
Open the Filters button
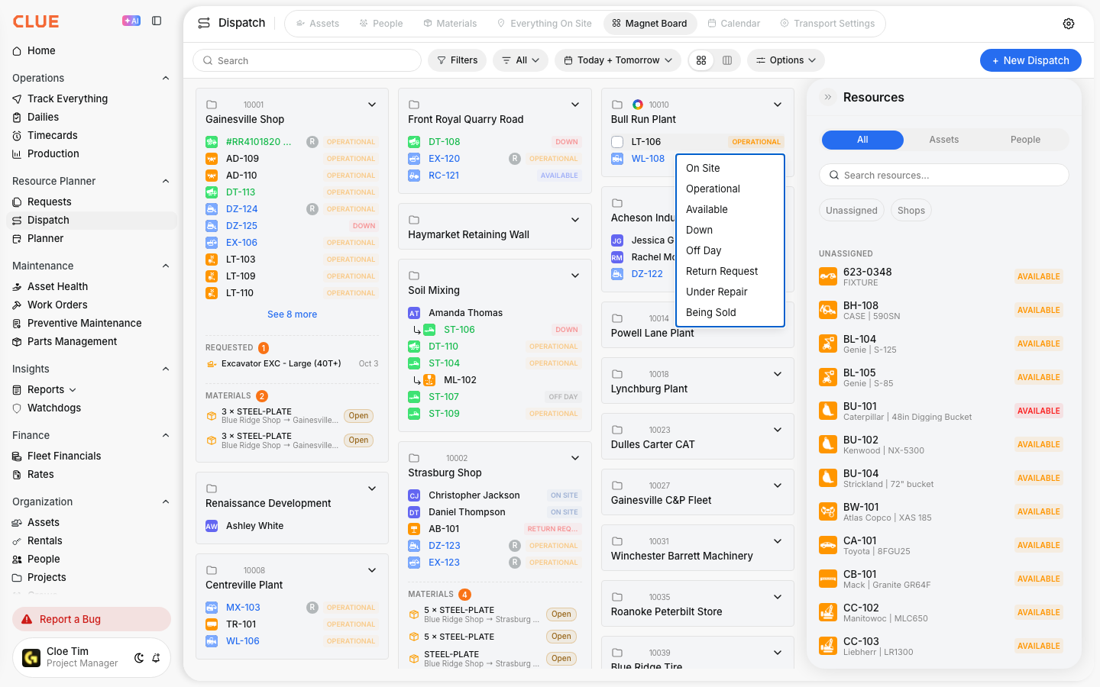coord(457,60)
